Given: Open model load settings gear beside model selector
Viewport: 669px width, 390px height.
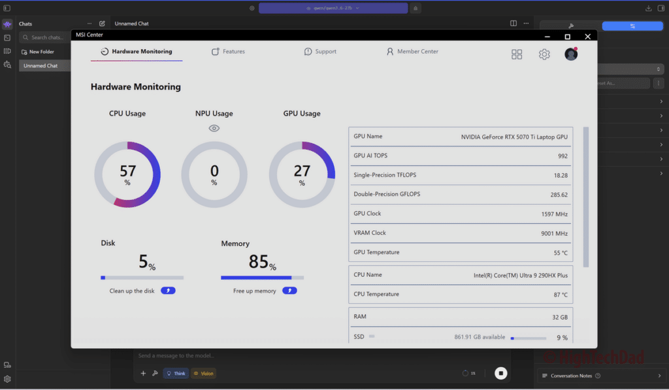Looking at the screenshot, I should (x=252, y=8).
